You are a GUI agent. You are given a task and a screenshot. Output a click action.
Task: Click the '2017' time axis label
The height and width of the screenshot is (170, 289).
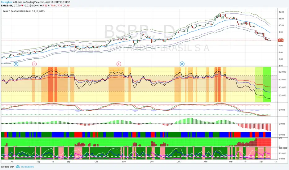(179, 162)
